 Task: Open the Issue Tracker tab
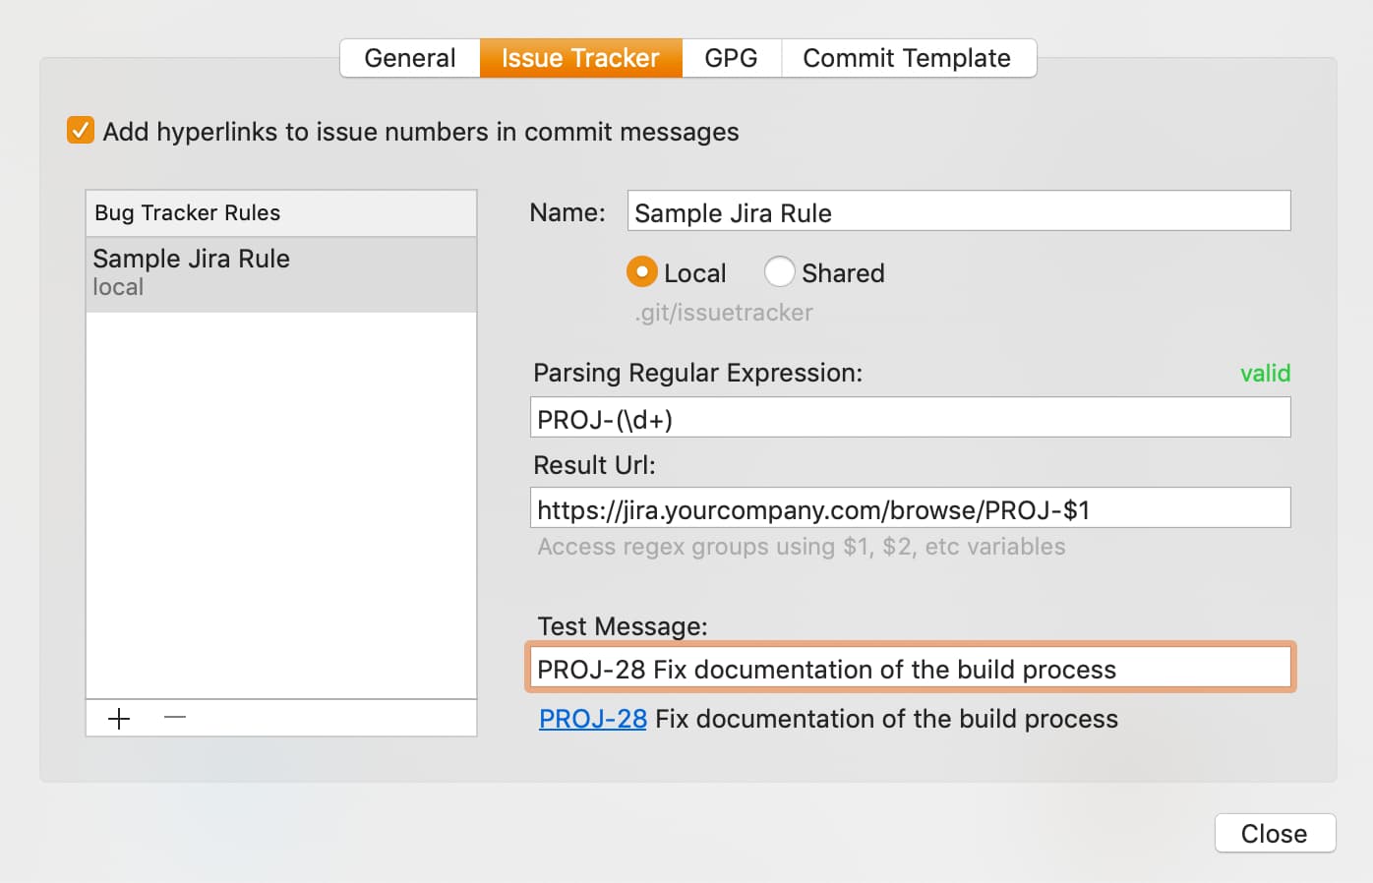[x=580, y=58]
